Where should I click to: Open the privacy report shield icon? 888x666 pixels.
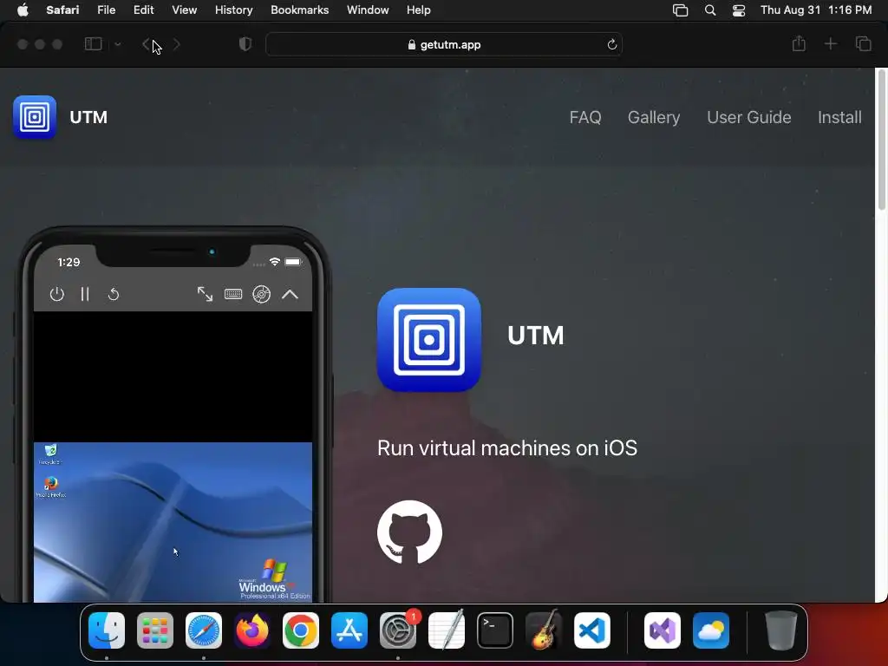tap(245, 44)
